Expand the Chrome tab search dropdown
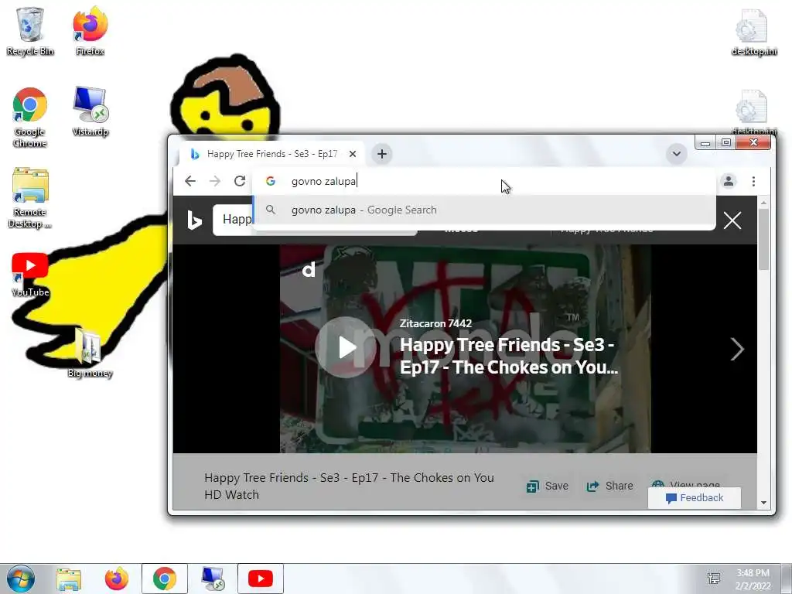The height and width of the screenshot is (594, 792). coord(676,154)
